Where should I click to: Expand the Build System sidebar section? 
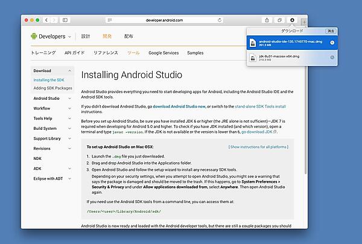(70, 129)
